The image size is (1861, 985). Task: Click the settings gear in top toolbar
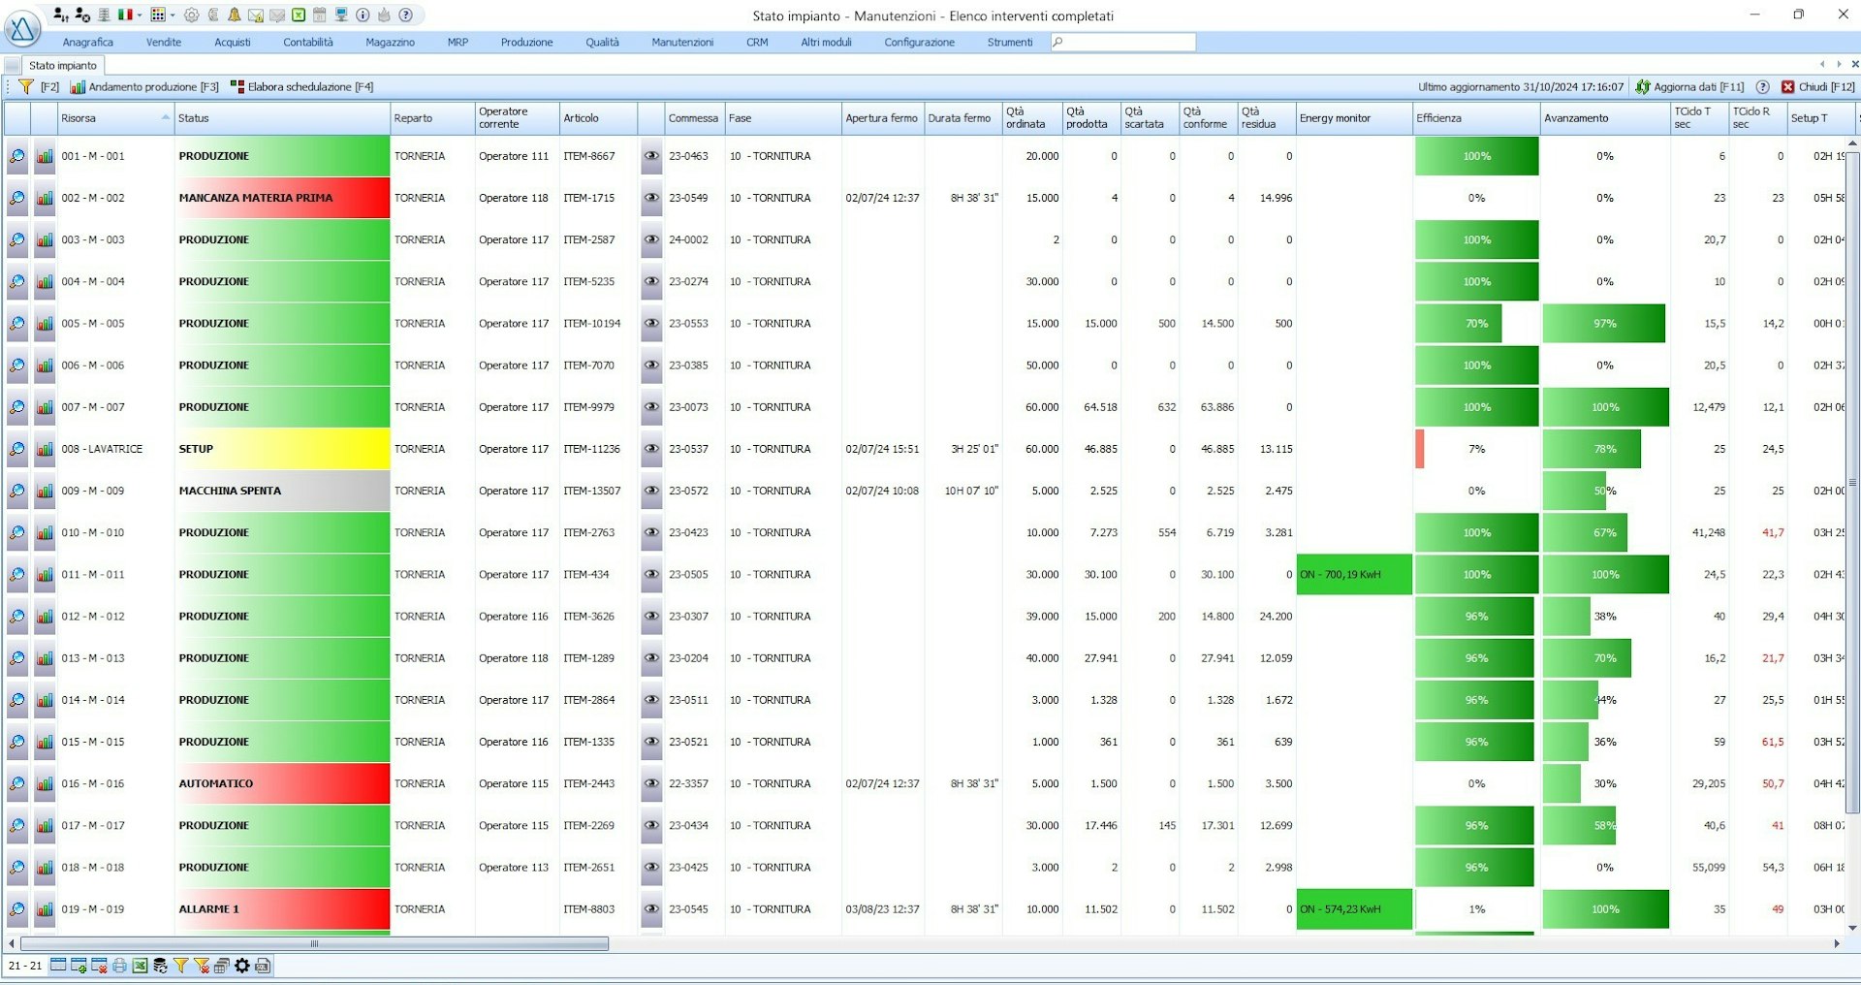coord(191,15)
